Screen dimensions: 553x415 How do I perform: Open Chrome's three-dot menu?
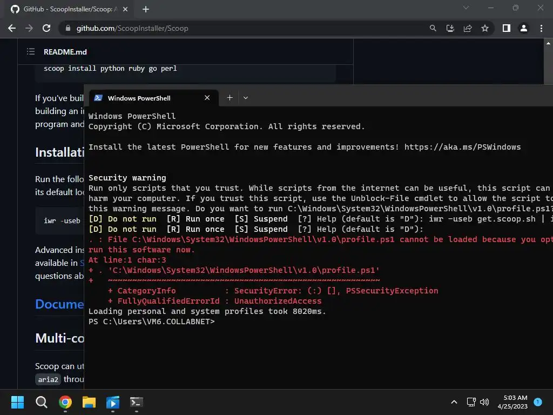pyautogui.click(x=541, y=28)
